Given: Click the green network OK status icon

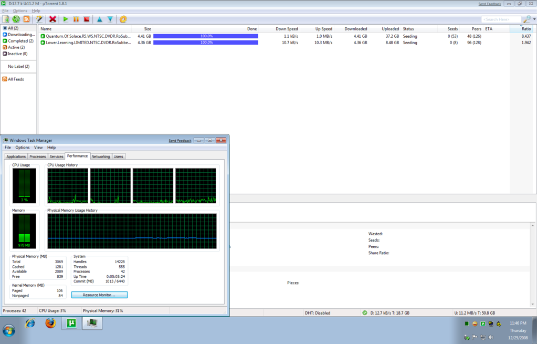Looking at the screenshot, I should click(365, 313).
